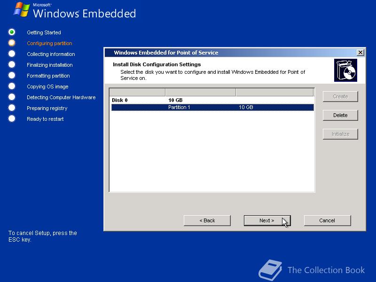
Task: Click the Preparing registry step circle
Action: (x=11, y=108)
